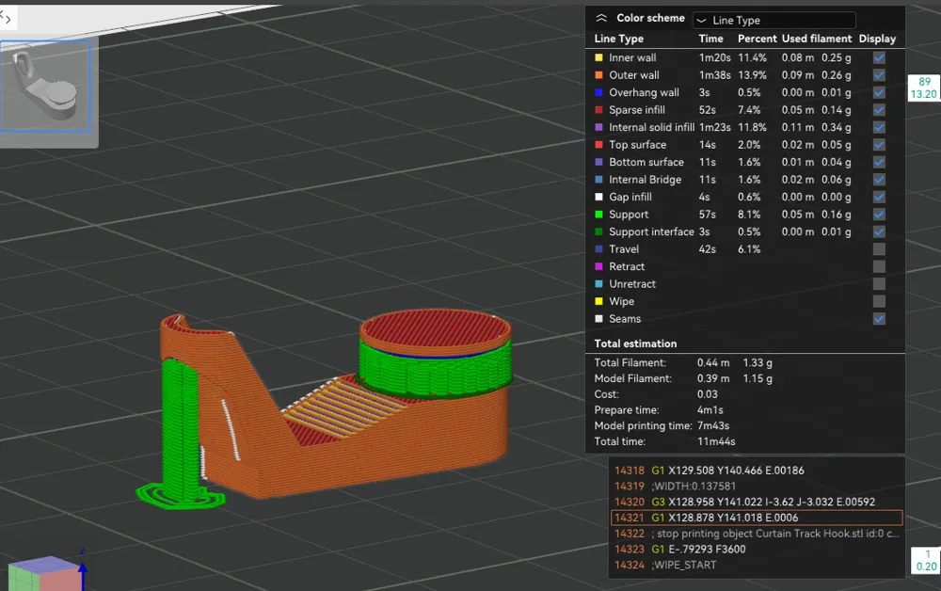The width and height of the screenshot is (941, 591).
Task: Click layer slider top handle showing 89
Action: point(924,88)
